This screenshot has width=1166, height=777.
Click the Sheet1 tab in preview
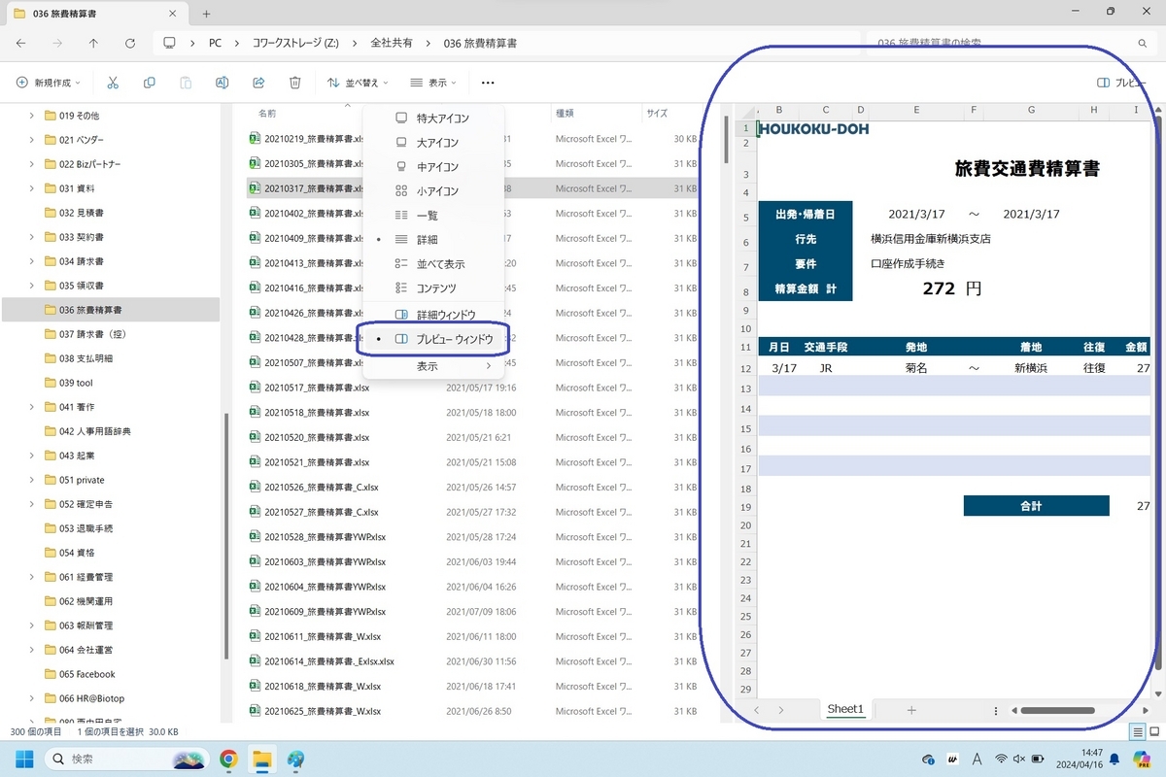tap(845, 709)
